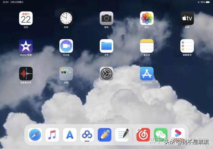Launch the Notes (备忘录) app
This screenshot has width=213, height=149.
147,46
